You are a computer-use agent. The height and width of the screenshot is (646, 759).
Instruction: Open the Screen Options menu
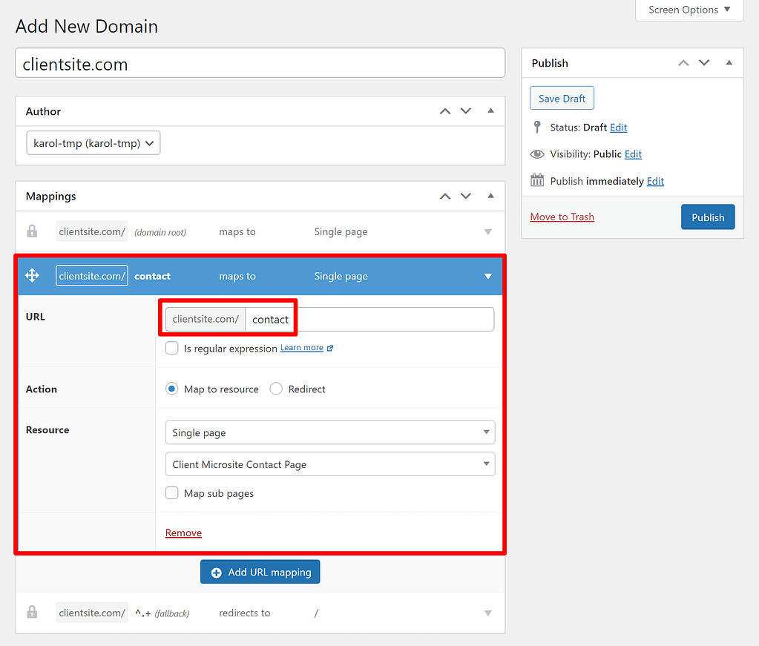click(688, 10)
